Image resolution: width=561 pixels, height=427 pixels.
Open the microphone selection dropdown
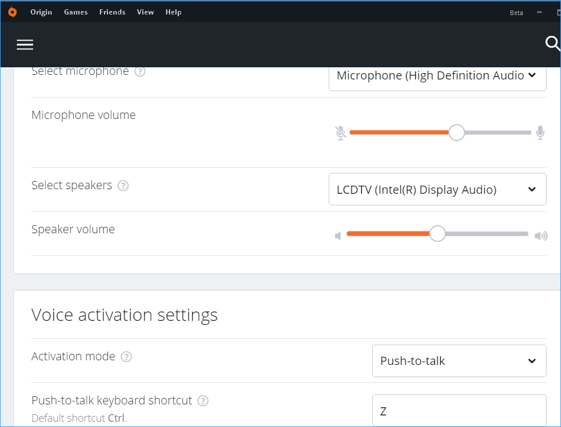tap(437, 75)
